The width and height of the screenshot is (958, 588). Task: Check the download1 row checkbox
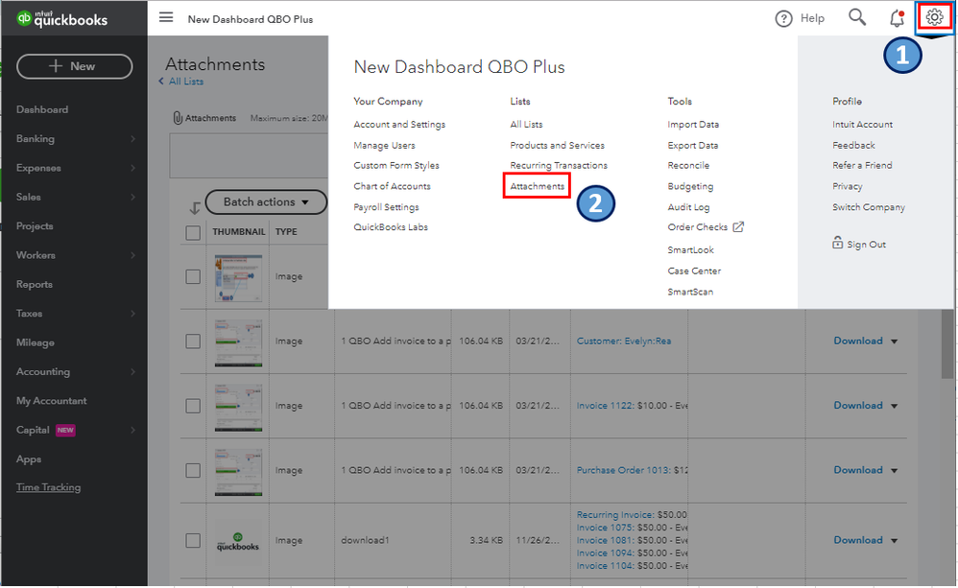(x=193, y=540)
